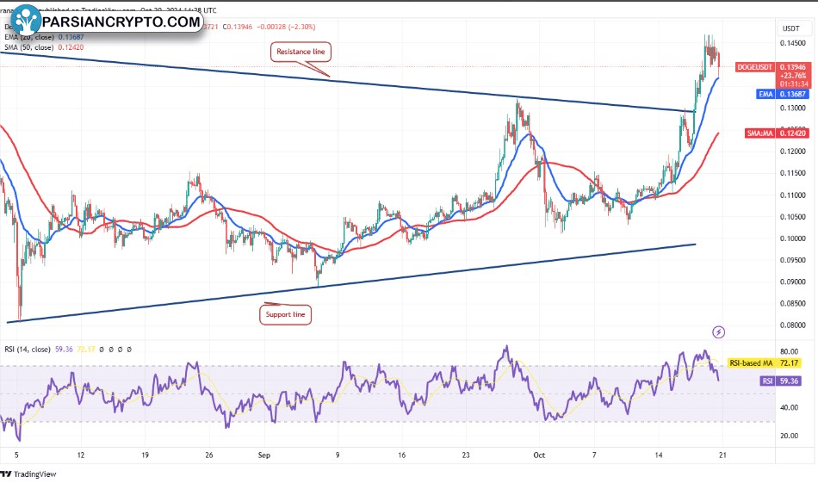Click date 9 on time axis
818x483 pixels.
(338, 455)
